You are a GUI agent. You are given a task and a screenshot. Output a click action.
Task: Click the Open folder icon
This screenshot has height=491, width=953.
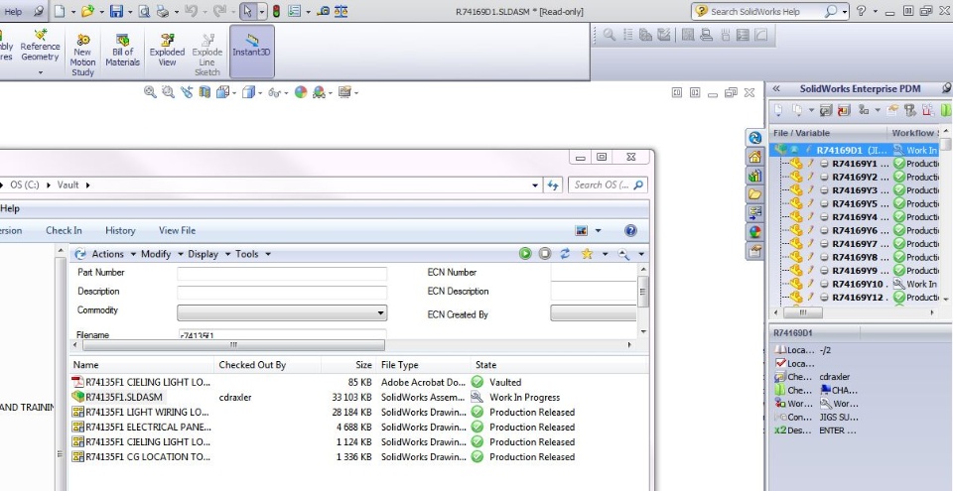pyautogui.click(x=88, y=11)
